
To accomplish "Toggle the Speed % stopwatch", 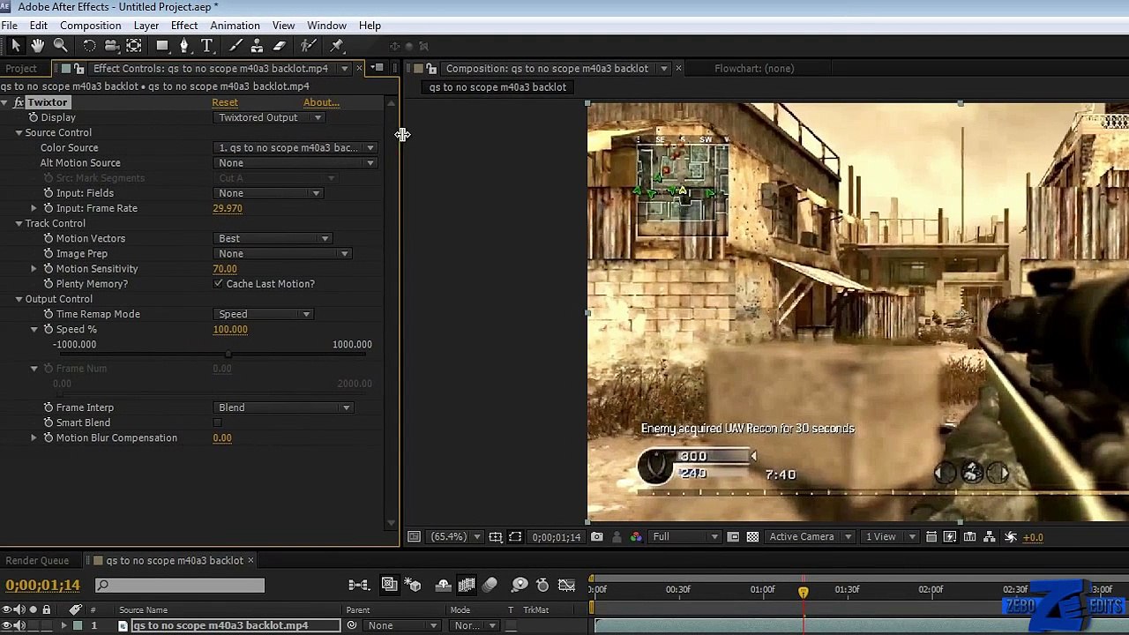I will [49, 330].
